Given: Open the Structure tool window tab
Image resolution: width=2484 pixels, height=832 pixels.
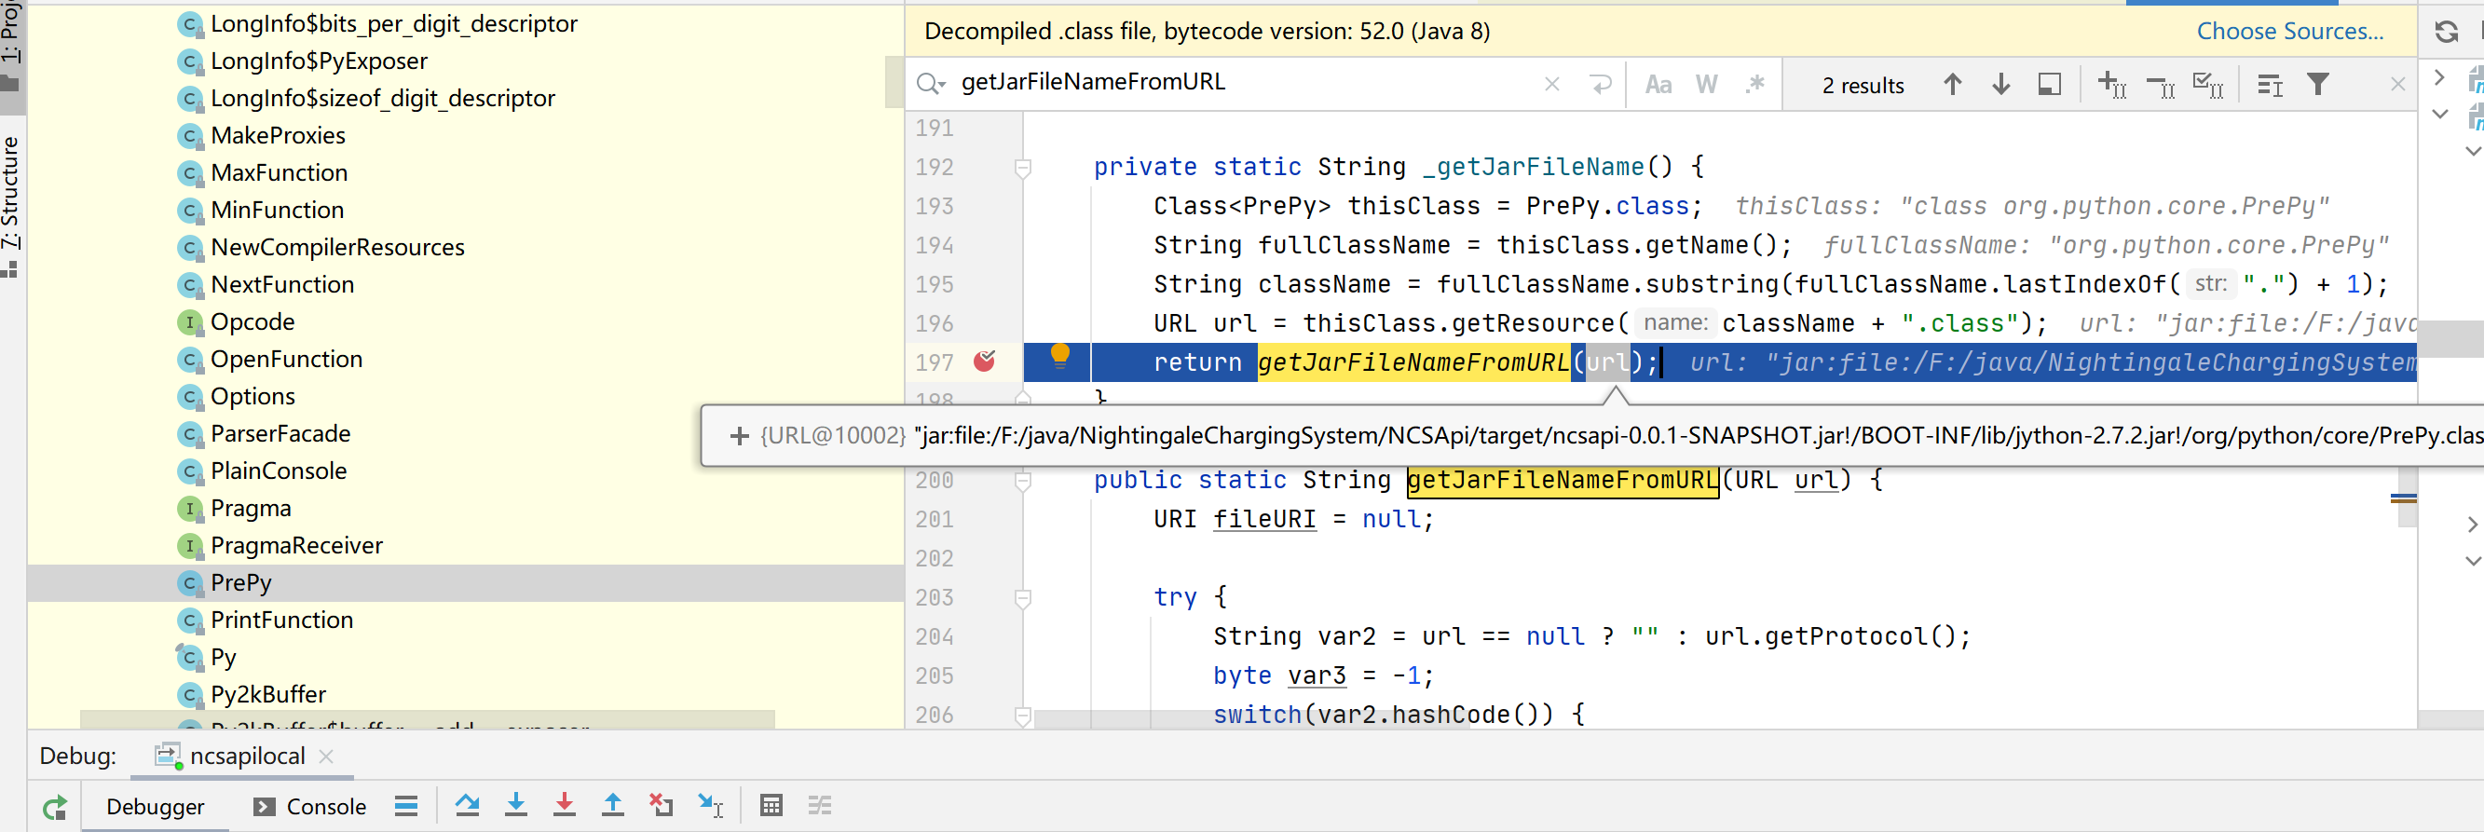Looking at the screenshot, I should [10, 206].
